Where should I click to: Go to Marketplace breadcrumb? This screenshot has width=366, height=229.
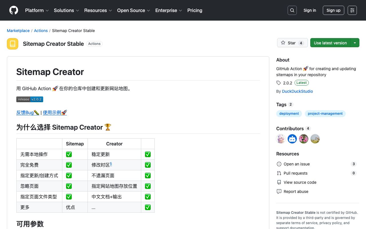coord(18,31)
